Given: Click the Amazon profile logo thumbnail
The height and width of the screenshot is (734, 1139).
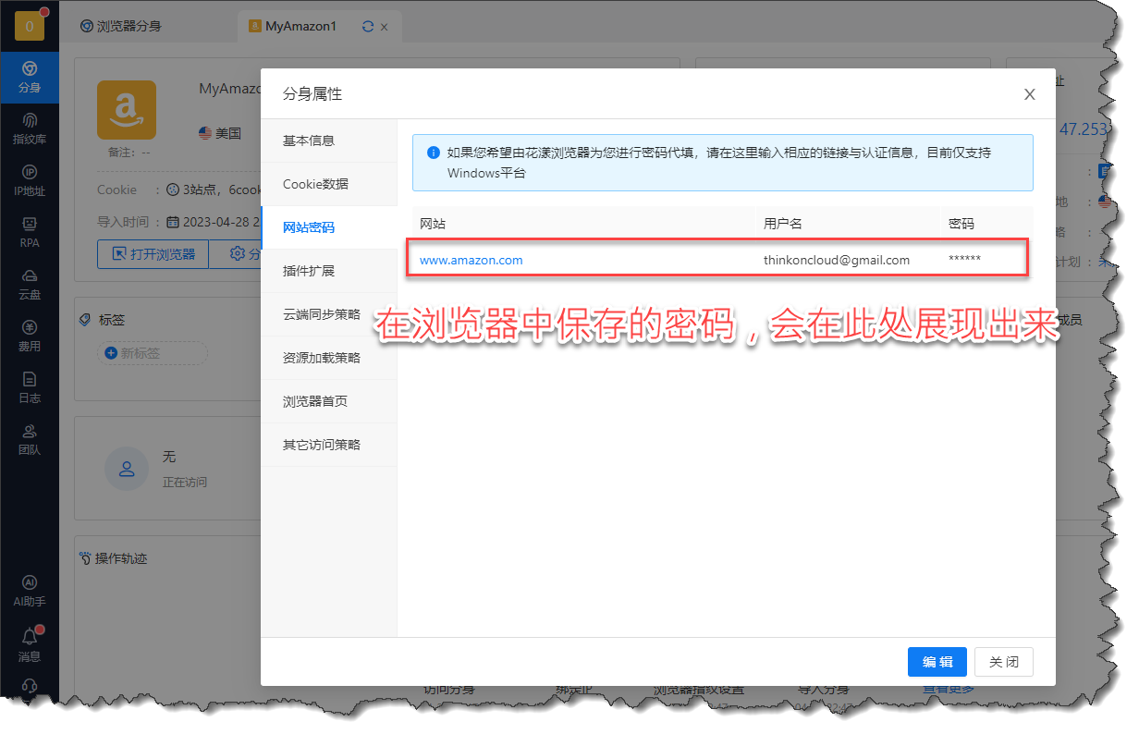Looking at the screenshot, I should pyautogui.click(x=127, y=110).
